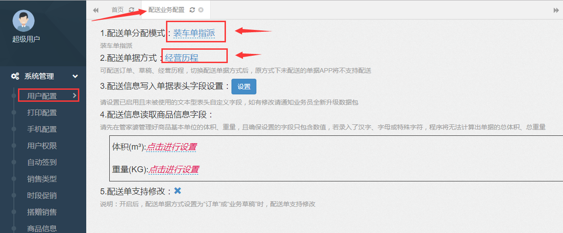Click 点击进行设置 link for 重量
The height and width of the screenshot is (233, 563).
pos(174,169)
